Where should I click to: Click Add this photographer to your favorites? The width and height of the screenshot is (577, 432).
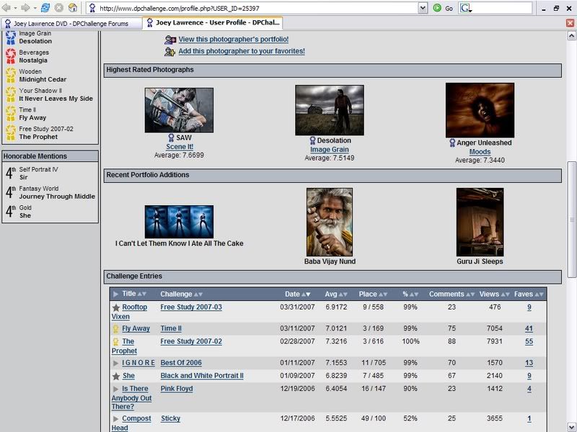pos(242,51)
